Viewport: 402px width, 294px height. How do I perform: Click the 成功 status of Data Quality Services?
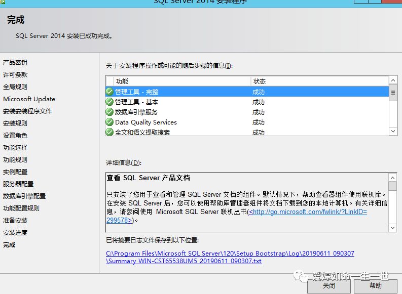tap(258, 122)
